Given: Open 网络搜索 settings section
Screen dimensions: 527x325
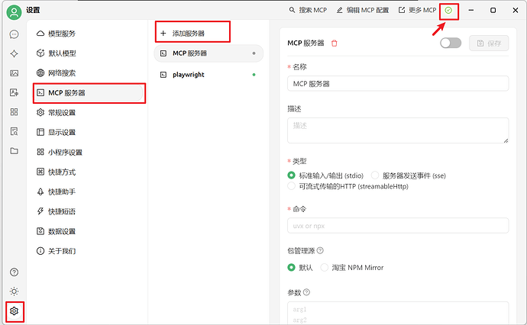Looking at the screenshot, I should tap(89, 72).
